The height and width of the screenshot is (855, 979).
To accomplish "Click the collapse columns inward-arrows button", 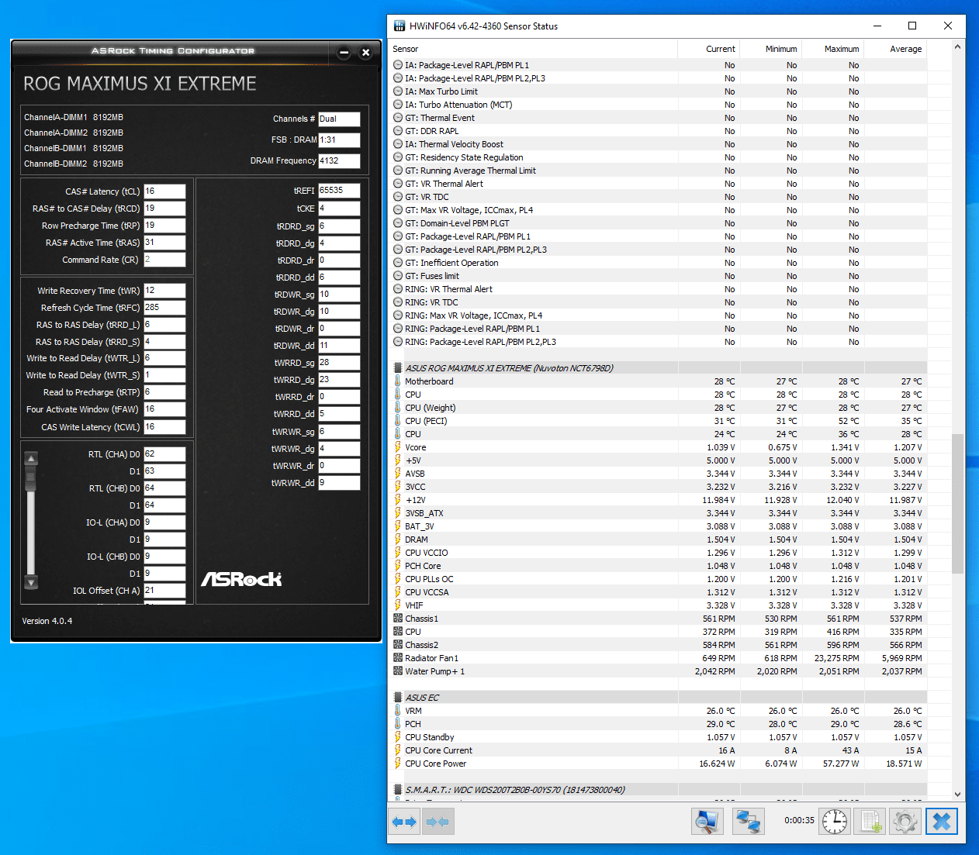I will [438, 822].
